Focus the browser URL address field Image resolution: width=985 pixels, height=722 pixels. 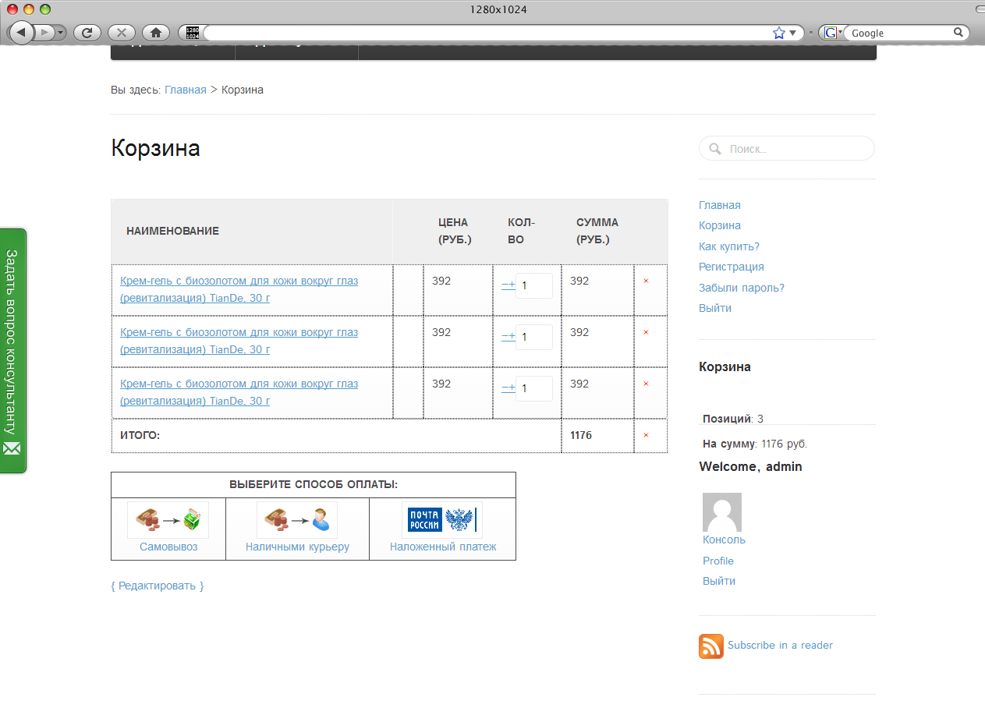(x=487, y=33)
